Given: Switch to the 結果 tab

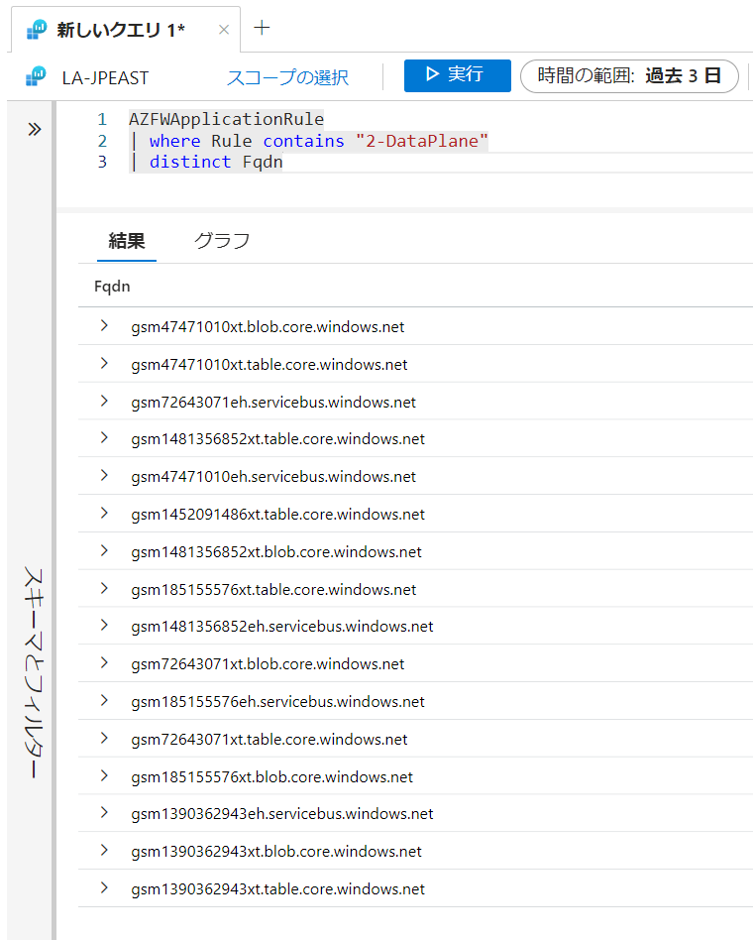Looking at the screenshot, I should [x=127, y=241].
